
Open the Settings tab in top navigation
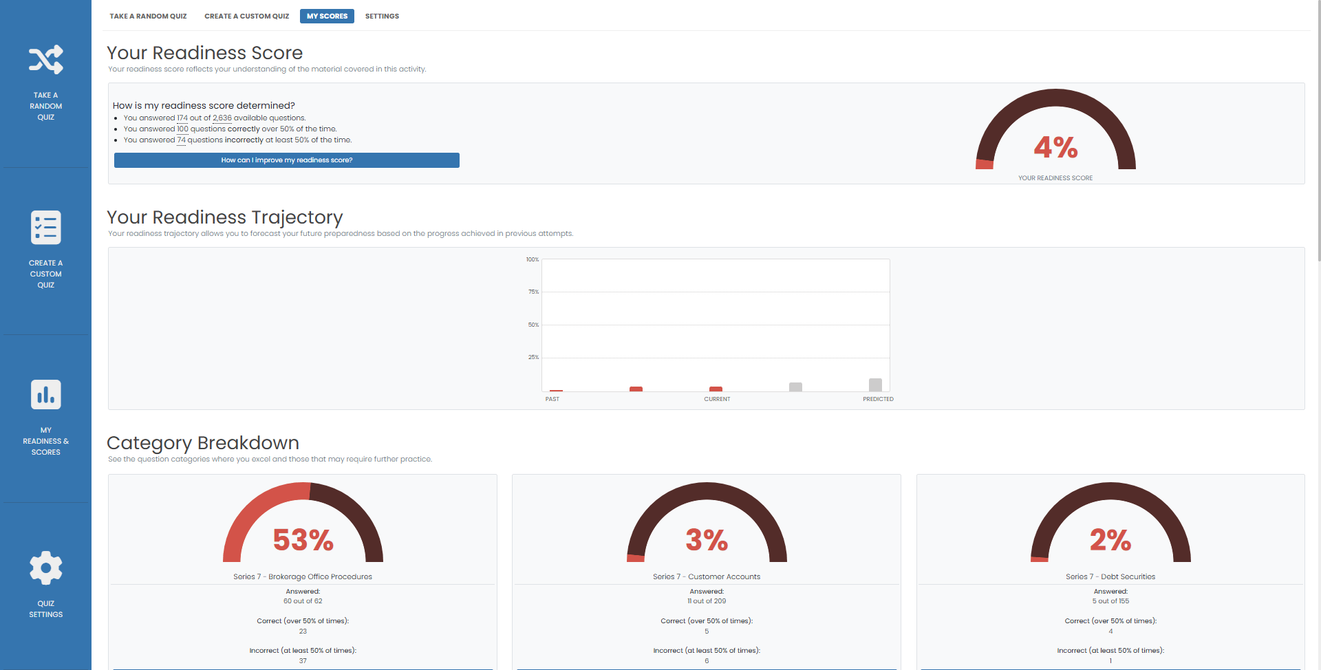(x=382, y=16)
